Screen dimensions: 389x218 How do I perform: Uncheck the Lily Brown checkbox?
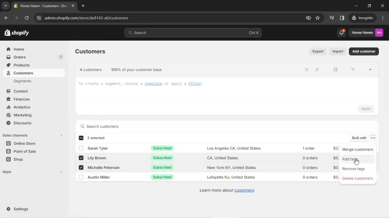coord(81,158)
